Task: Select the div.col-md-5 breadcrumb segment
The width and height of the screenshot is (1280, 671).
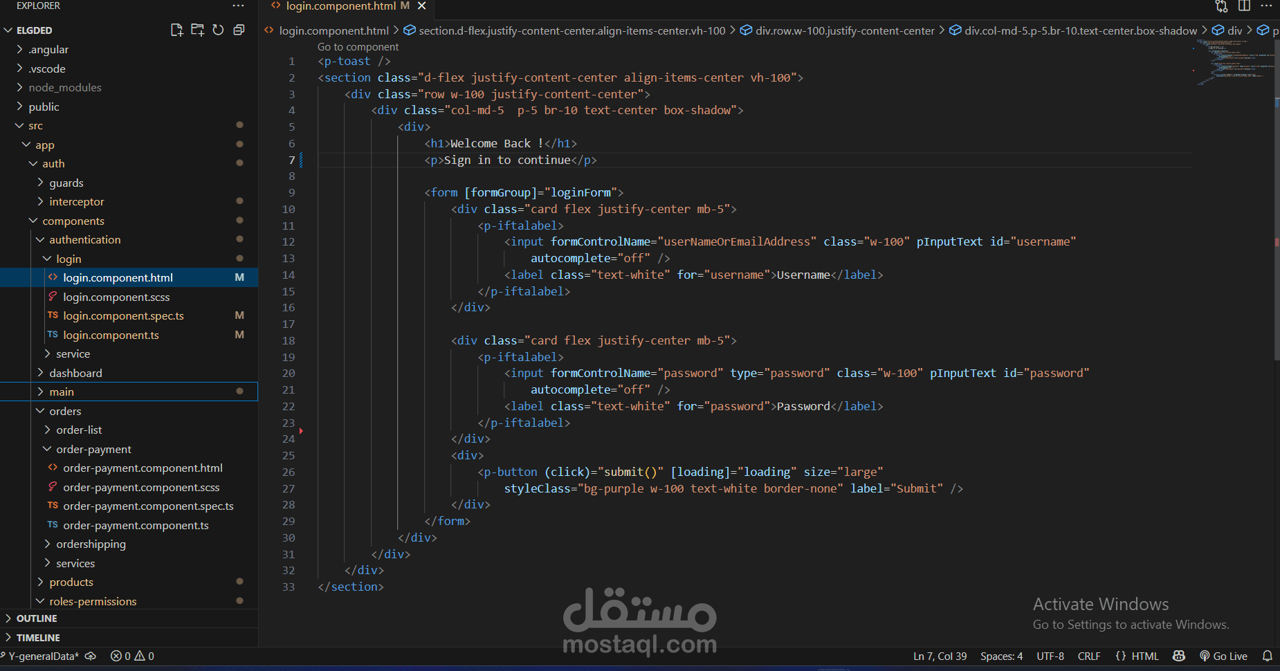Action: click(1081, 30)
